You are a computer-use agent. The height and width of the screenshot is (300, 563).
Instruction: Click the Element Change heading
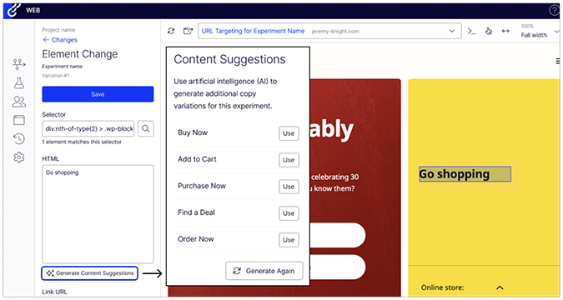click(x=80, y=54)
